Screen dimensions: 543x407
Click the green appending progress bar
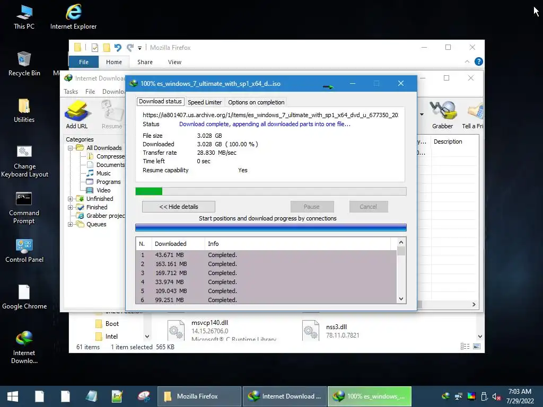(x=271, y=191)
